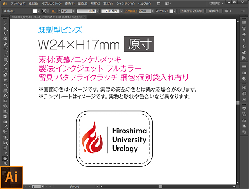249x189 pixels.
Task: Open the Symbols panel
Action: pos(244,34)
